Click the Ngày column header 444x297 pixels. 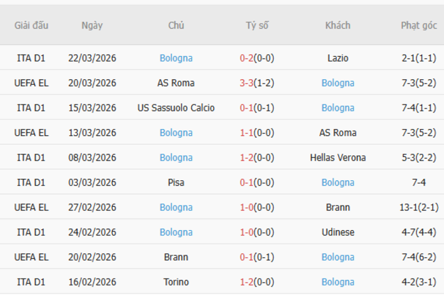[x=92, y=25]
